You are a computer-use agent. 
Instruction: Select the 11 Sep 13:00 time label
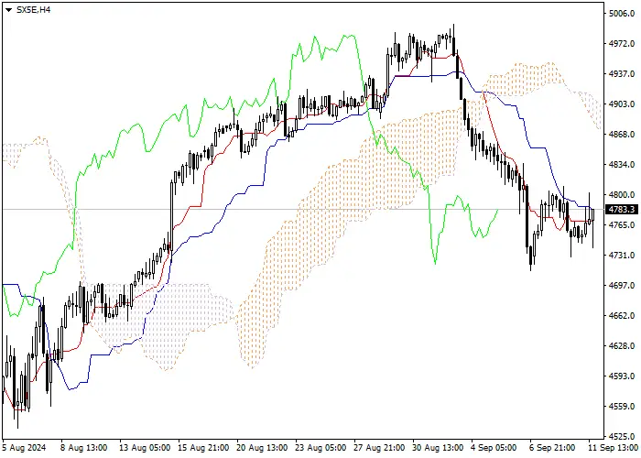point(613,448)
